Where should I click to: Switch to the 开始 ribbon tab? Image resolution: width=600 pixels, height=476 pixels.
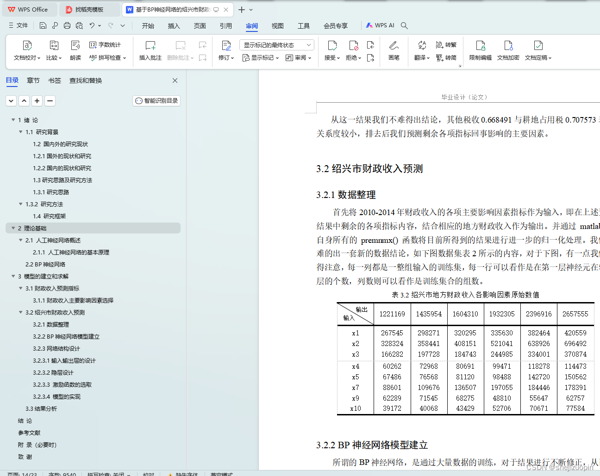148,26
